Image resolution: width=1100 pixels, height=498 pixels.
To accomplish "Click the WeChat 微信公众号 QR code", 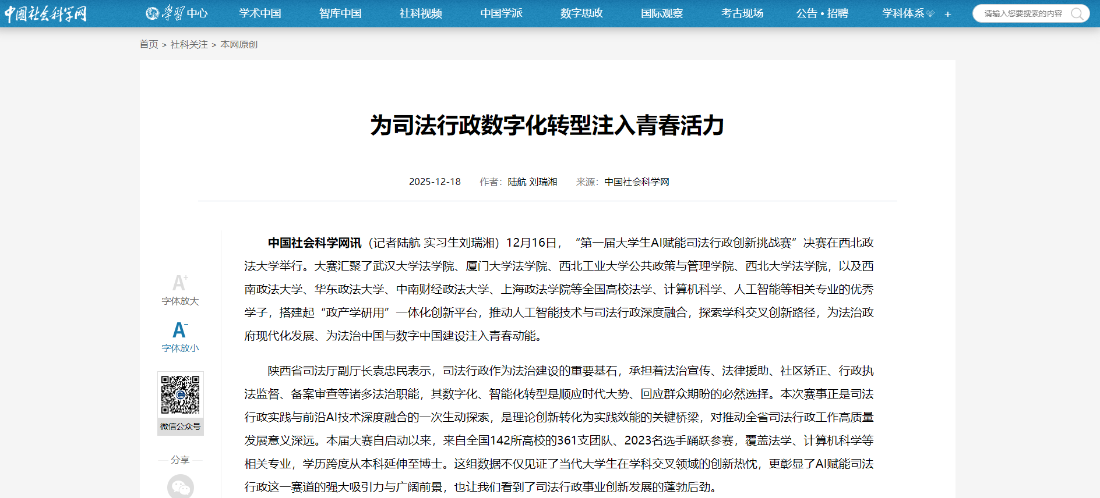I will pos(180,395).
